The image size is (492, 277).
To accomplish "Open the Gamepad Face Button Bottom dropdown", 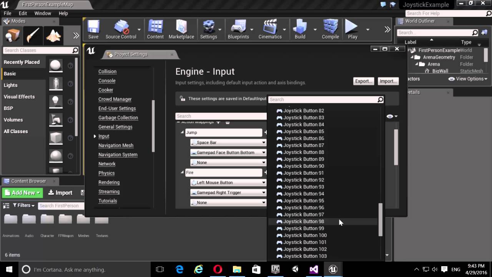I will [x=228, y=152].
